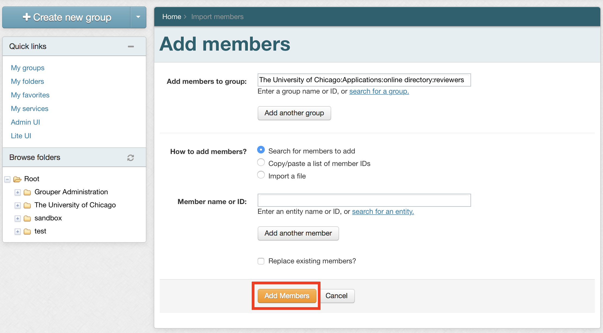The height and width of the screenshot is (333, 603).
Task: Expand the test folder node
Action: point(17,232)
